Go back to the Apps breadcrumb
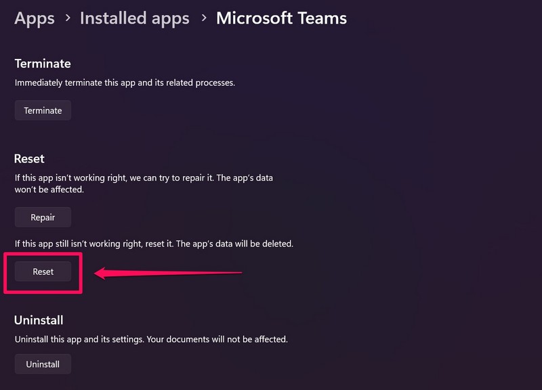542x390 pixels. (34, 18)
